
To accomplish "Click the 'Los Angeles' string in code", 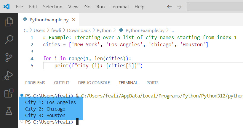I will [124, 45].
